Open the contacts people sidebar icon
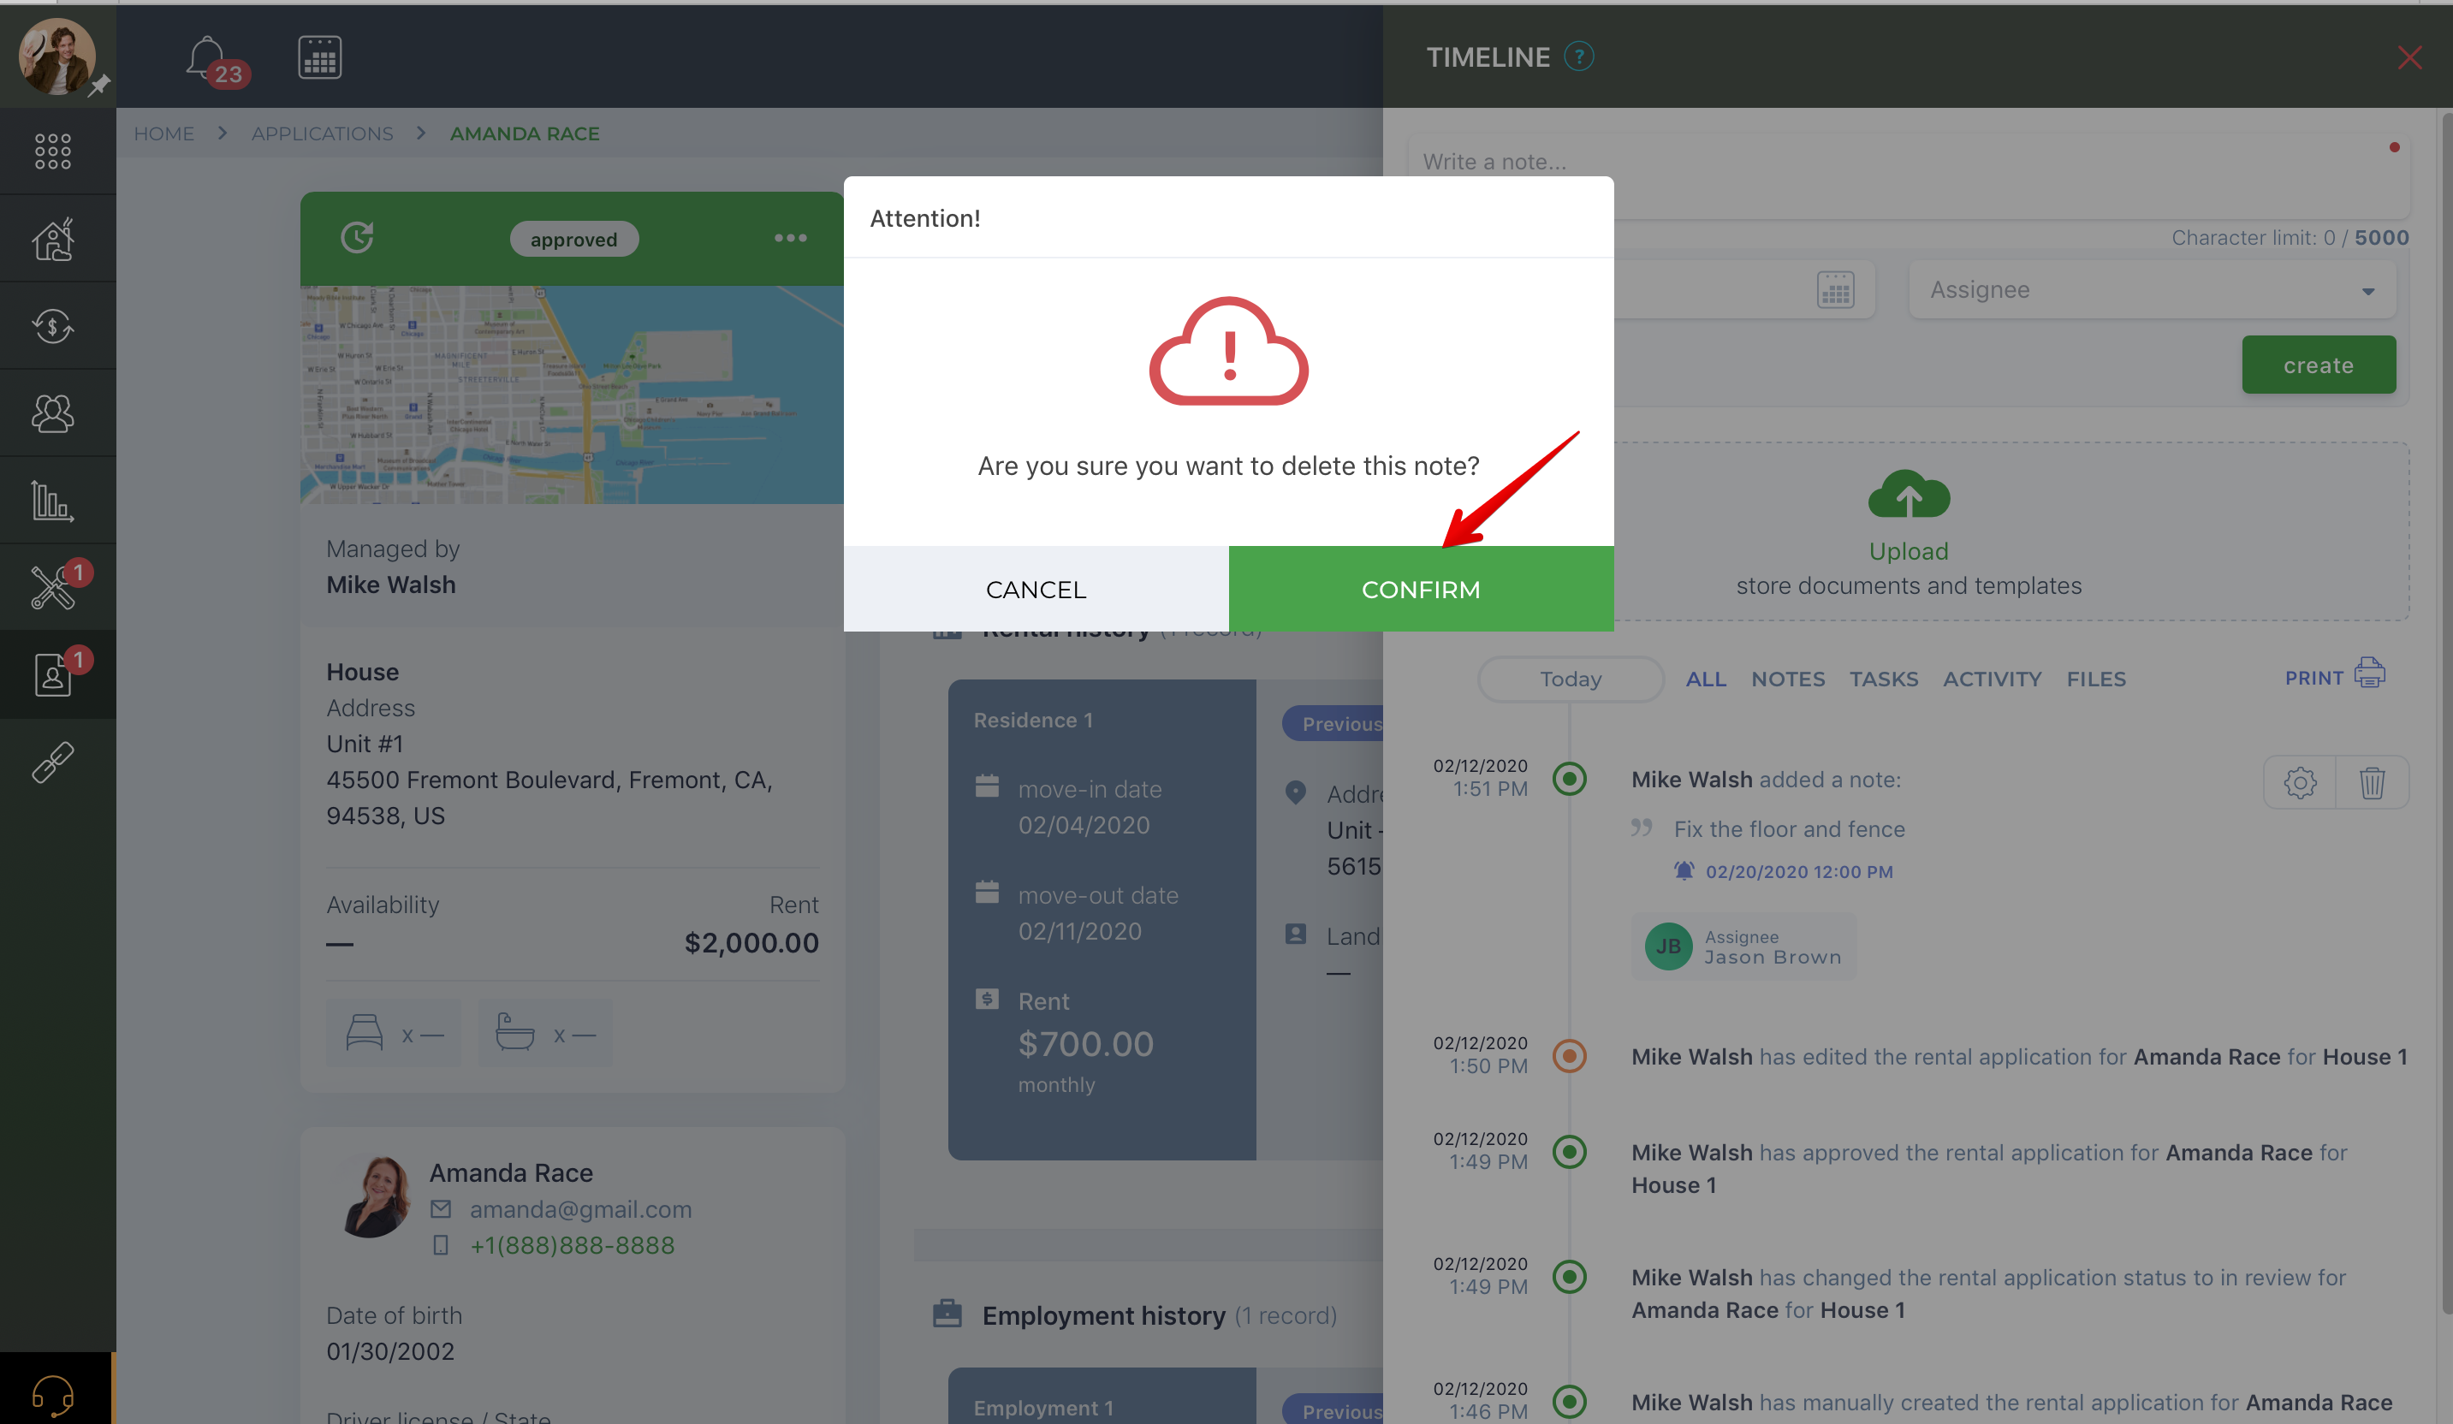This screenshot has height=1424, width=2453. pyautogui.click(x=52, y=412)
